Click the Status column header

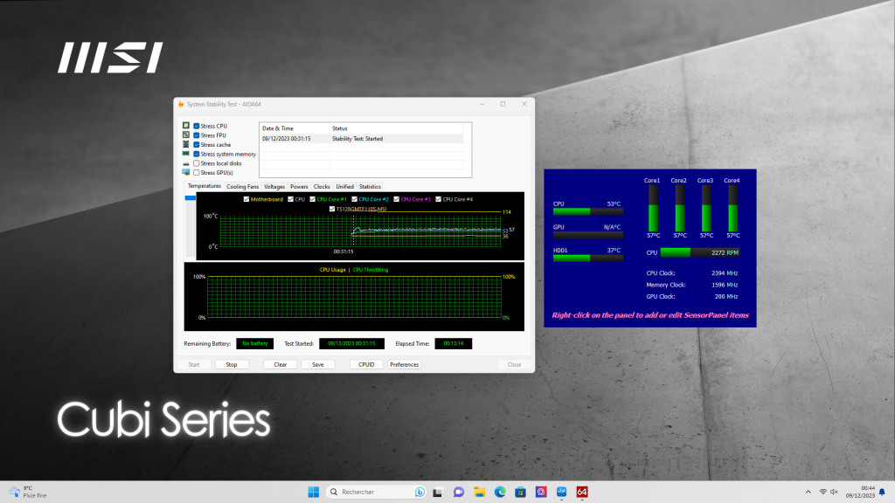point(396,128)
